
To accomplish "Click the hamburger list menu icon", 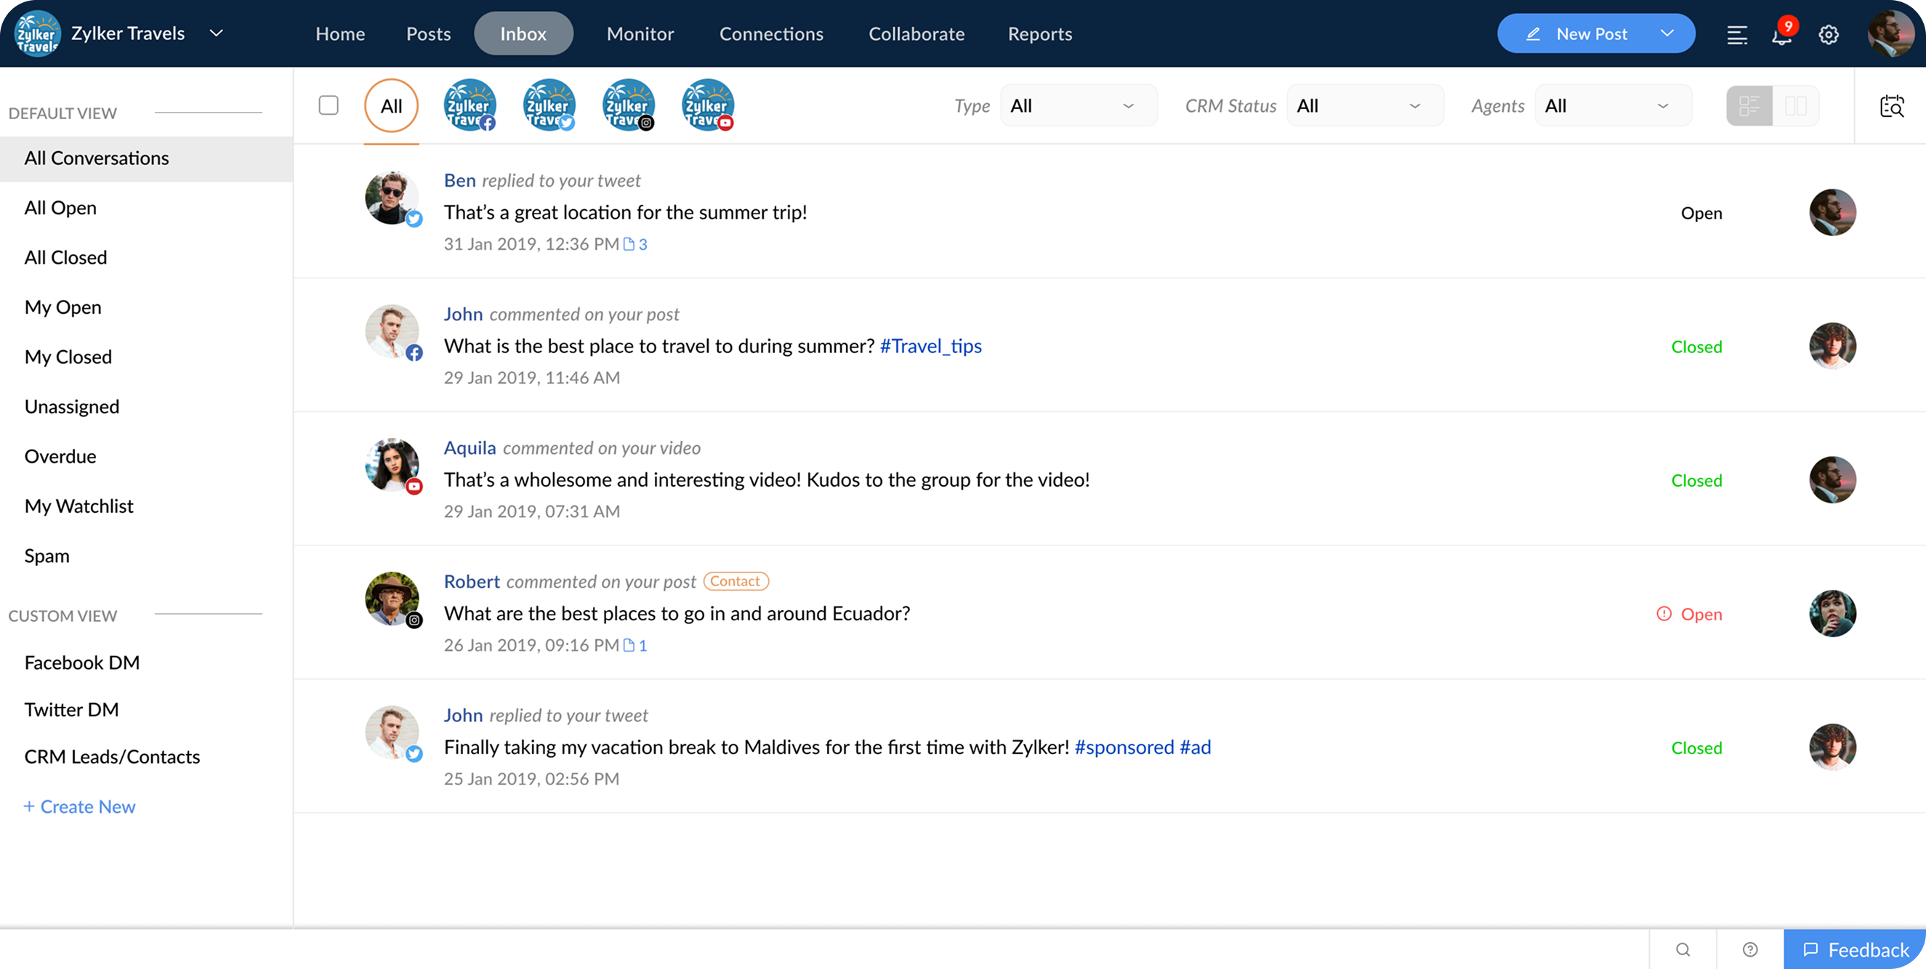I will [x=1736, y=35].
